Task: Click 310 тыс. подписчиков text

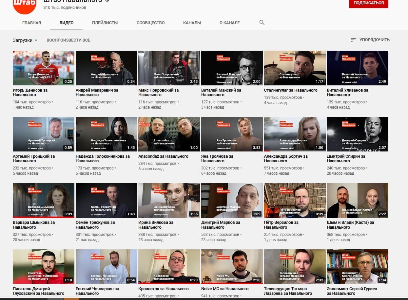Action: point(65,8)
